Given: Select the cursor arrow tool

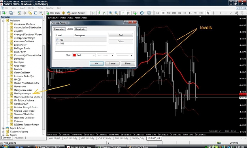Looking at the screenshot, I should pos(208,13).
